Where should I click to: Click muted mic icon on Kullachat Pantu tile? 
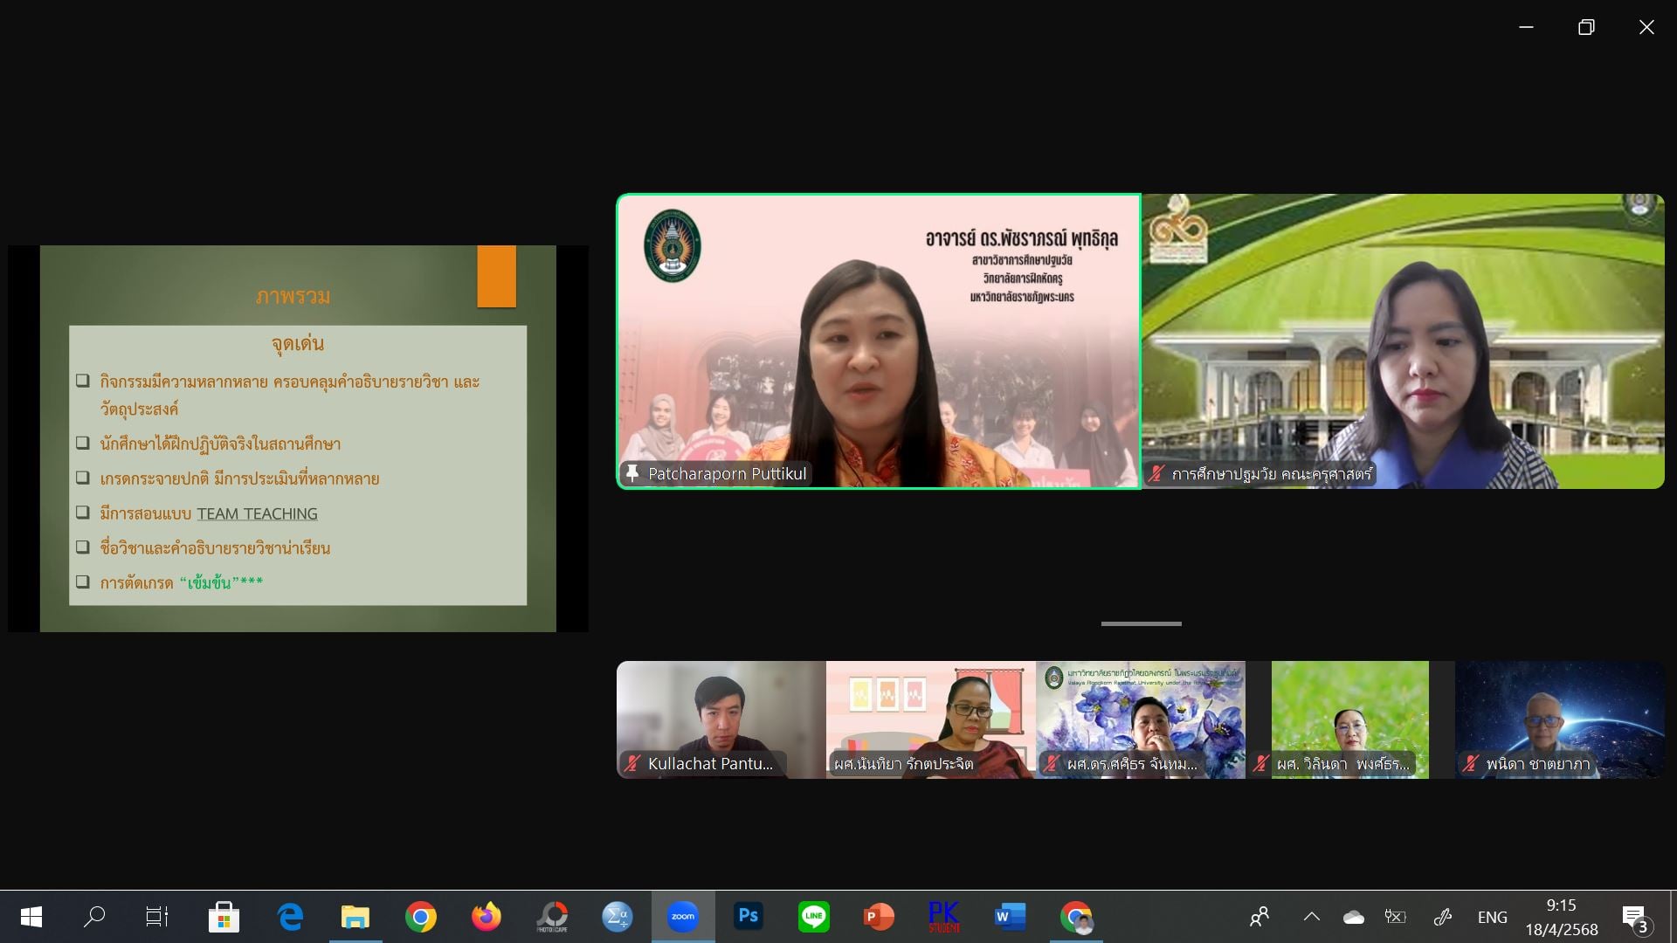[632, 763]
